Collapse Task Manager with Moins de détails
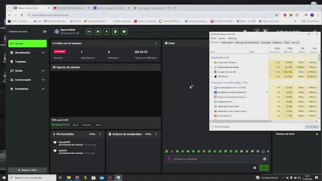 point(220,127)
